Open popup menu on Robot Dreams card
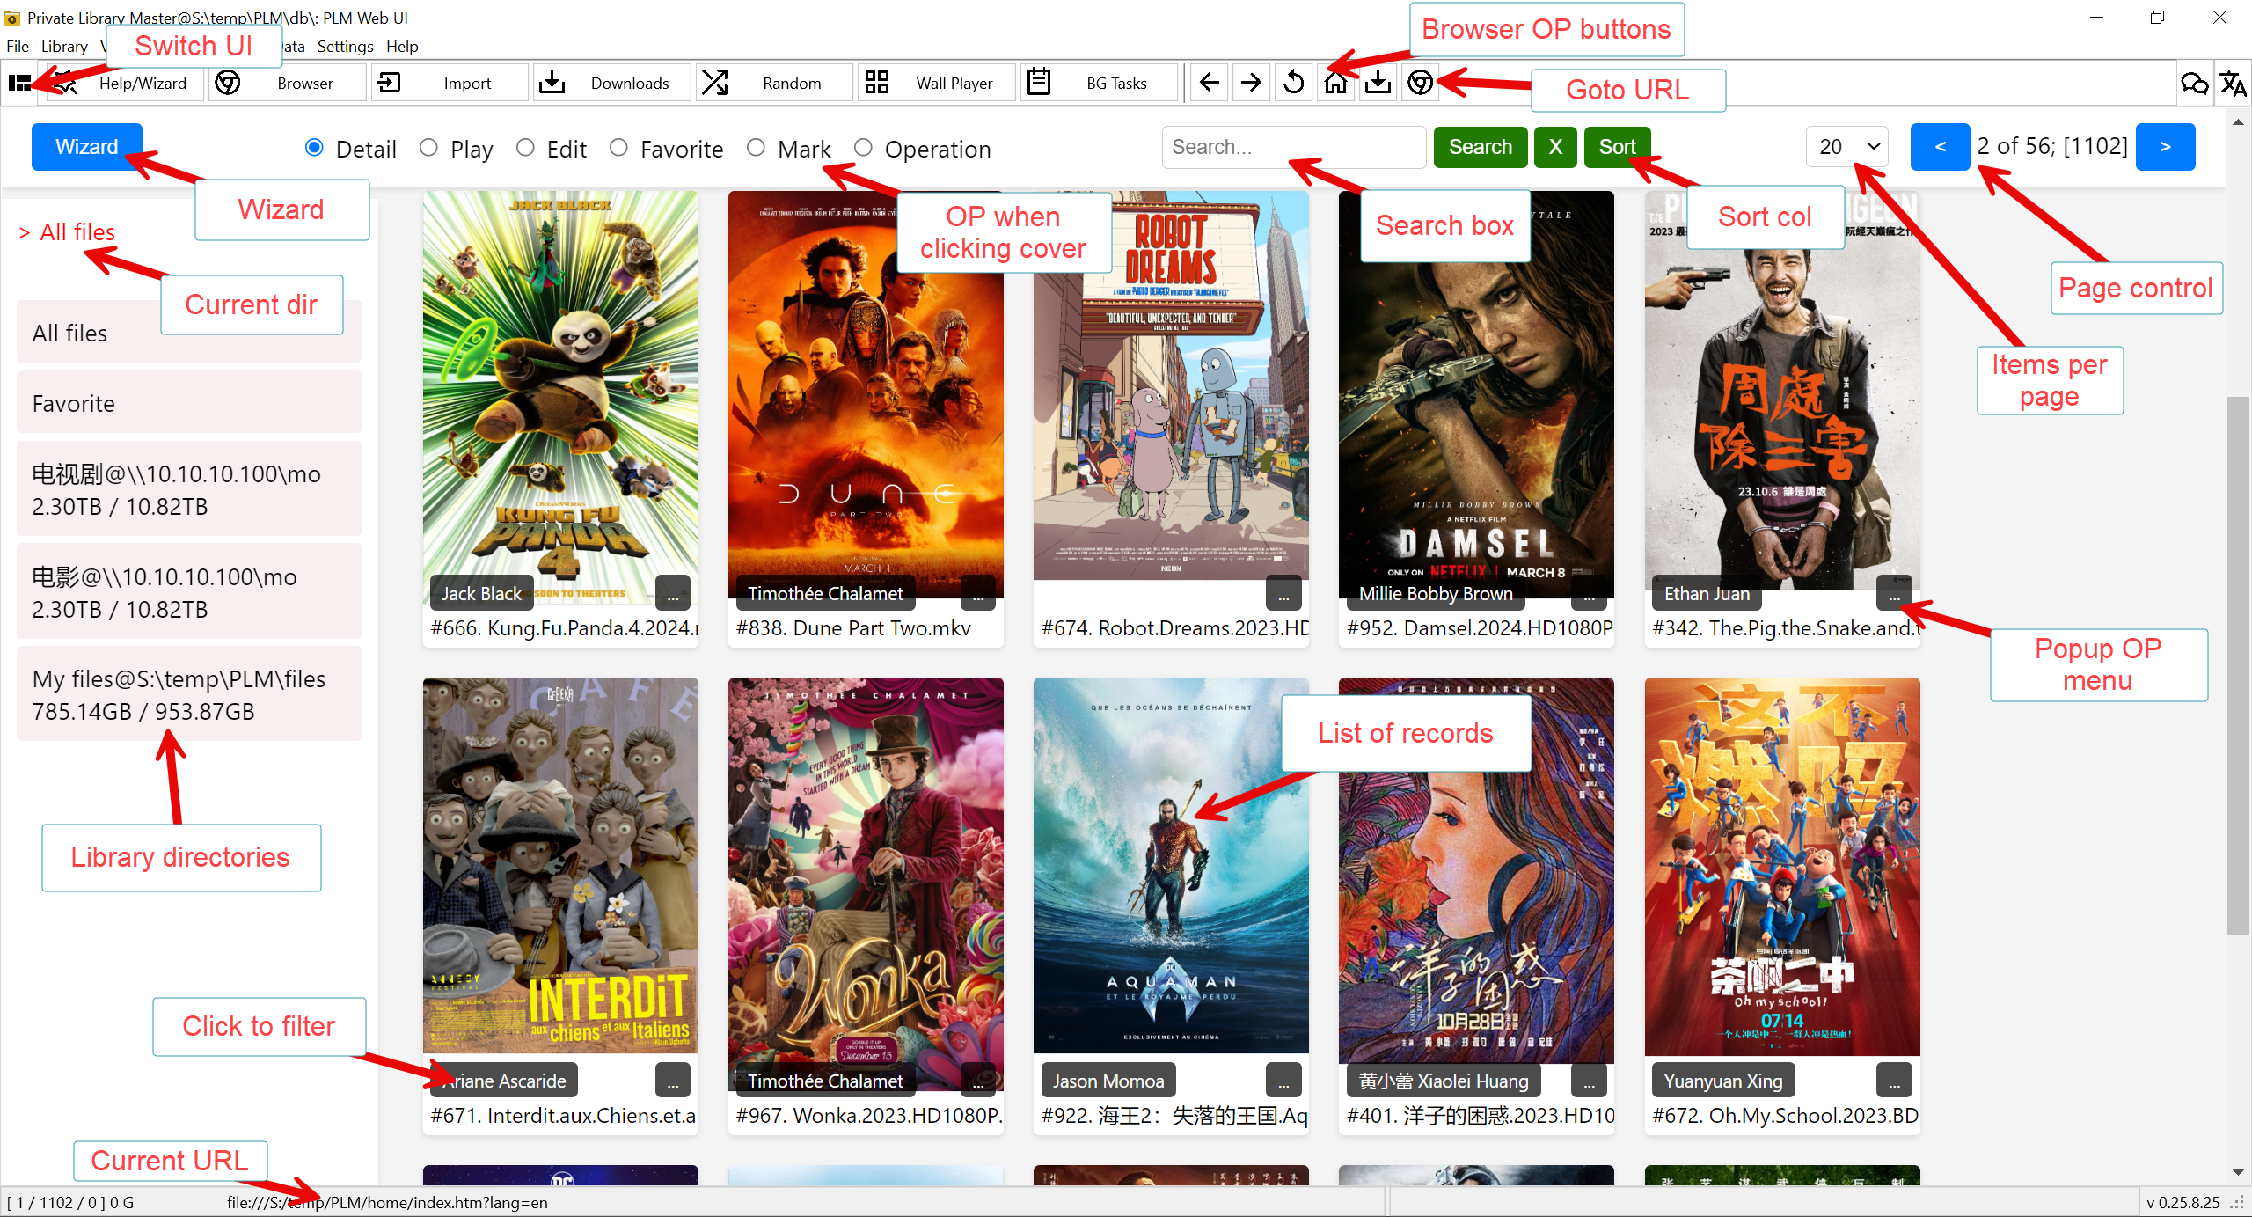 click(x=1283, y=594)
